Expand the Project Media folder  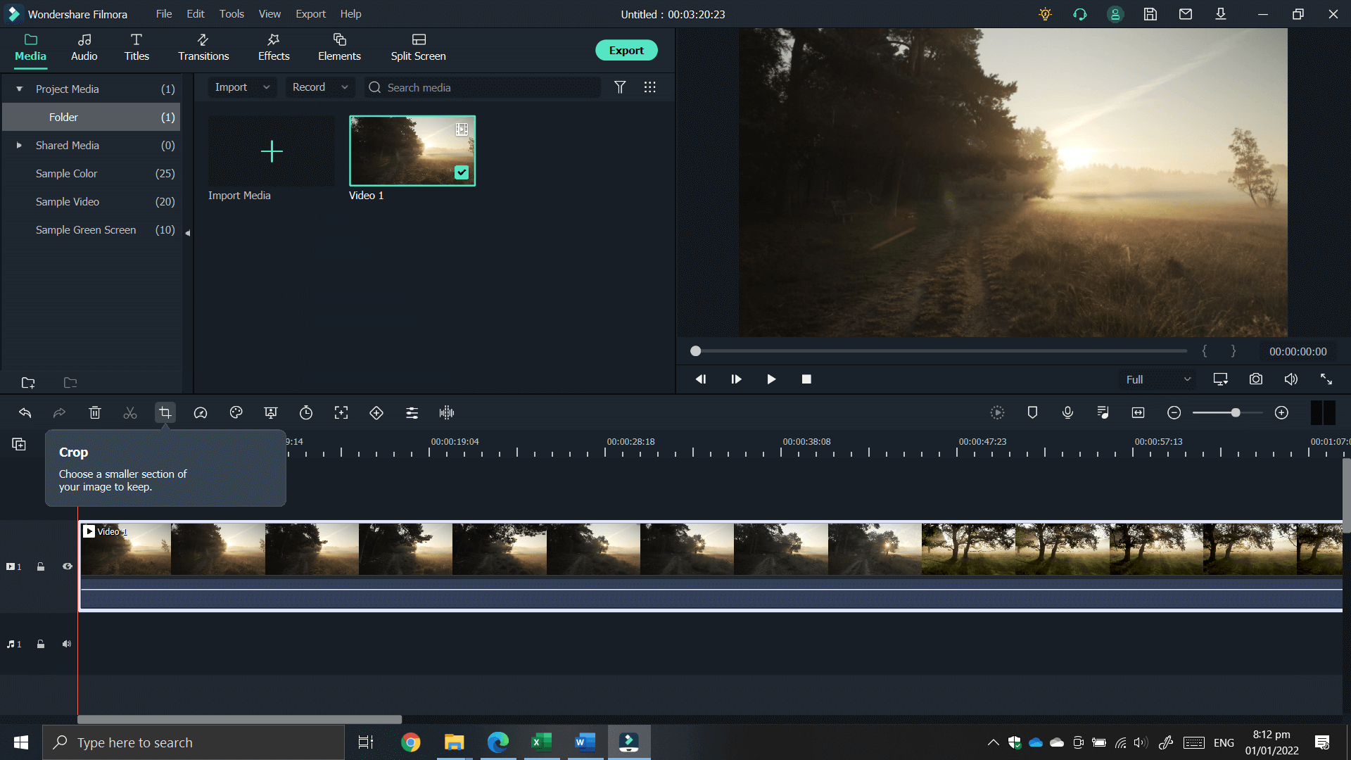(18, 88)
